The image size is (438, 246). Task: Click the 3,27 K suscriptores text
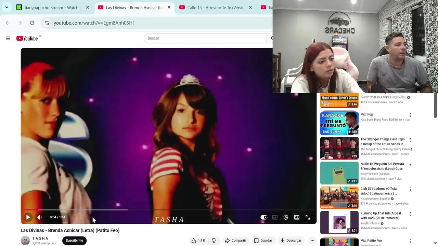[x=44, y=244]
